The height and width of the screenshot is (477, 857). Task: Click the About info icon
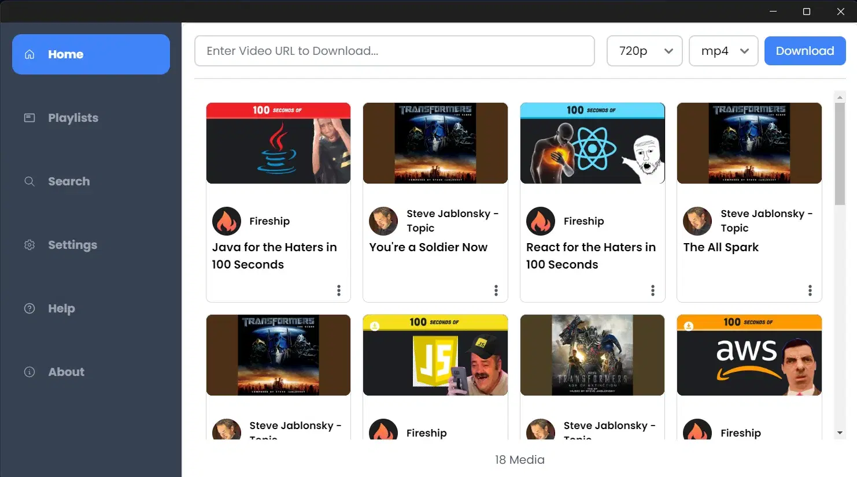pyautogui.click(x=29, y=372)
